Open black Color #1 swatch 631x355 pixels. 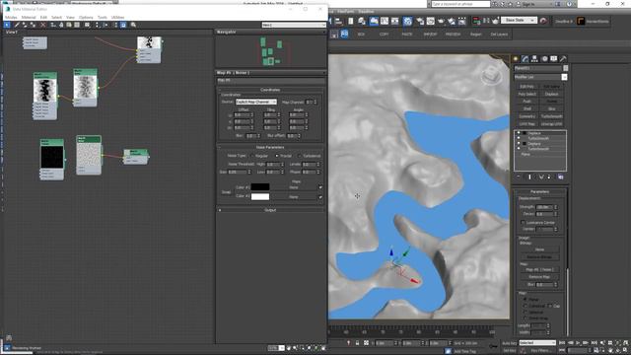point(260,187)
